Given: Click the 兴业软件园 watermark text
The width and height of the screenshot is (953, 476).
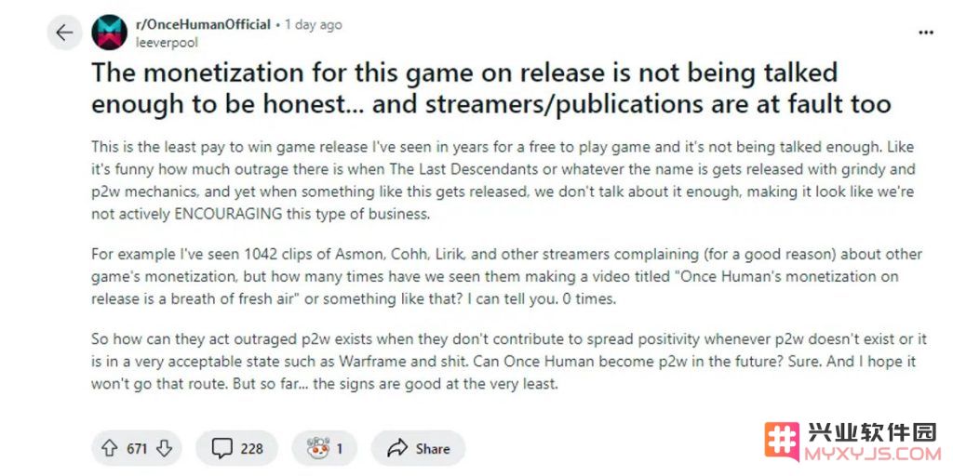Looking at the screenshot, I should [872, 433].
